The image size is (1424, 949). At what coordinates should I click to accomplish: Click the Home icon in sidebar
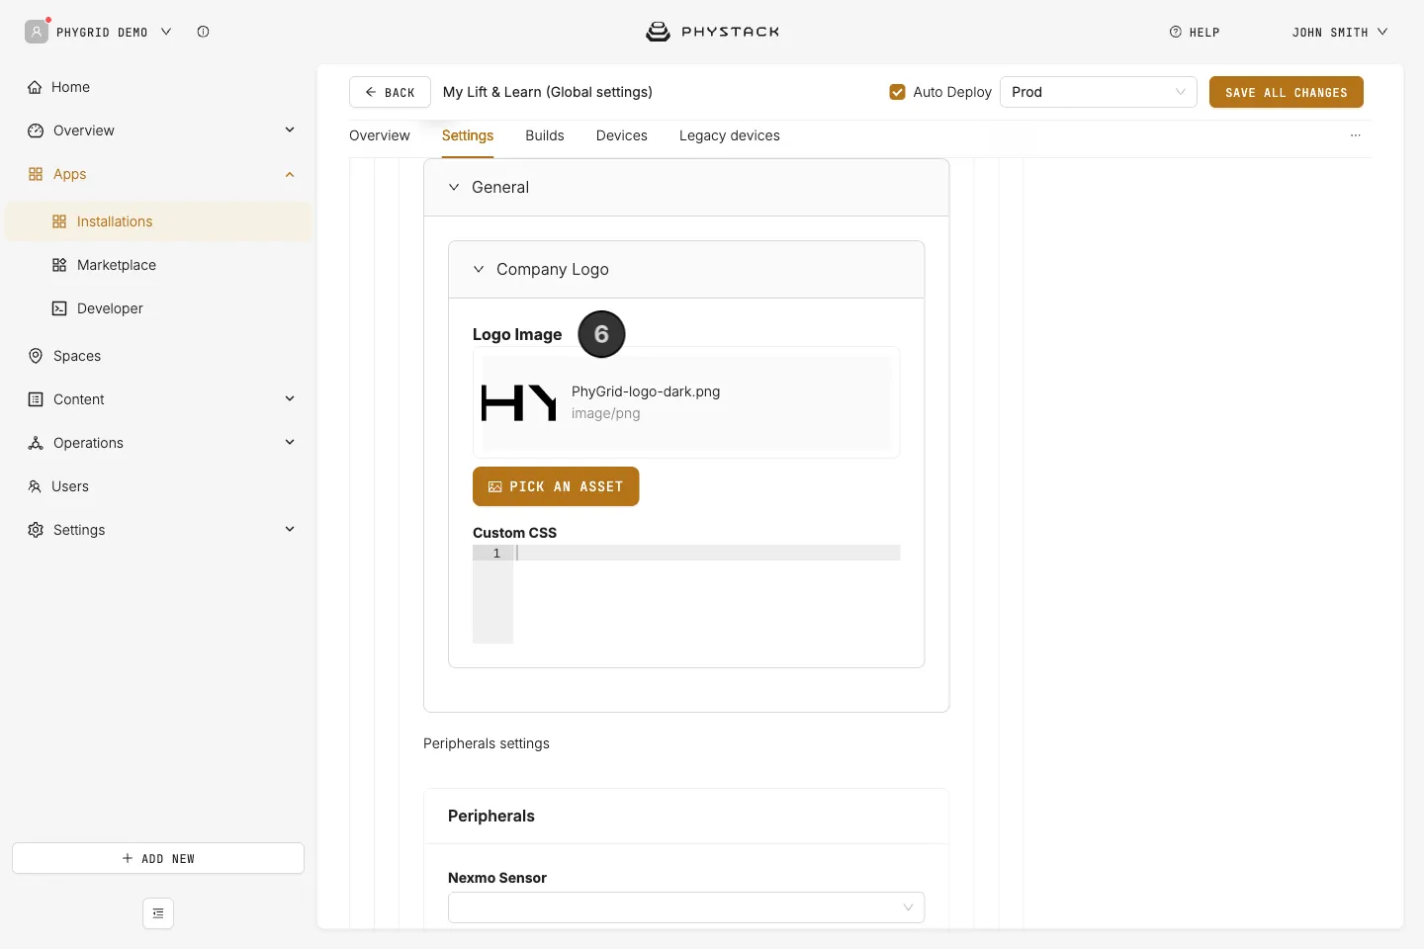35,87
